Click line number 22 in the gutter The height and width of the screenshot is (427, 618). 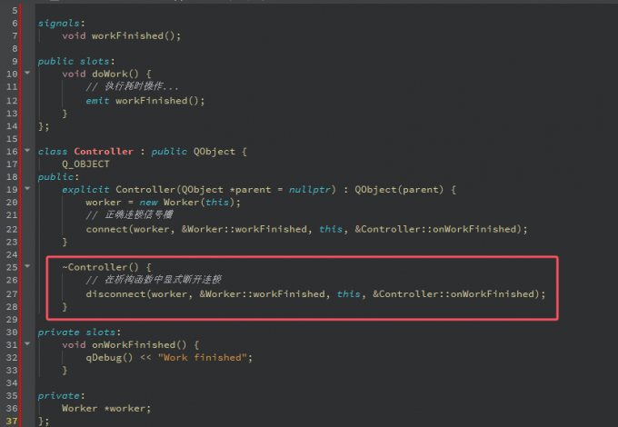(x=15, y=228)
